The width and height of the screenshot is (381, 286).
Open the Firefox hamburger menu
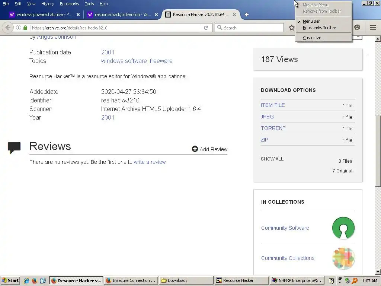pos(373,28)
